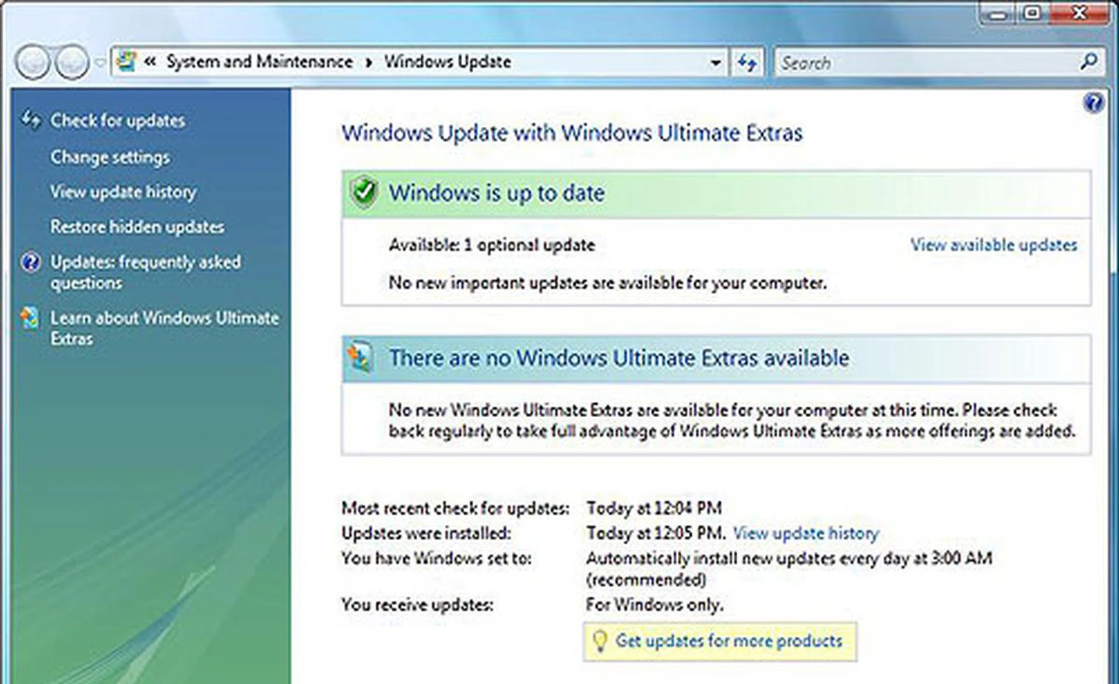Select System and Maintenance in the breadcrumb
Screen dimensions: 1119x684
258,61
